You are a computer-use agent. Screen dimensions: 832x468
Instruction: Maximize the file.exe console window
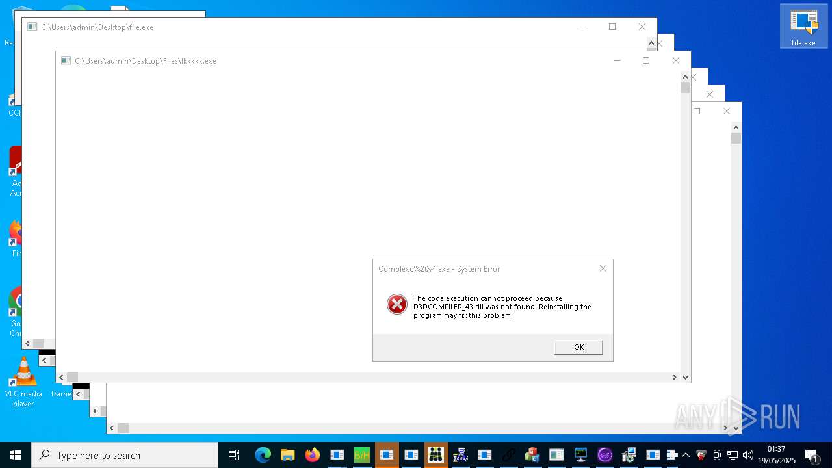click(x=612, y=27)
